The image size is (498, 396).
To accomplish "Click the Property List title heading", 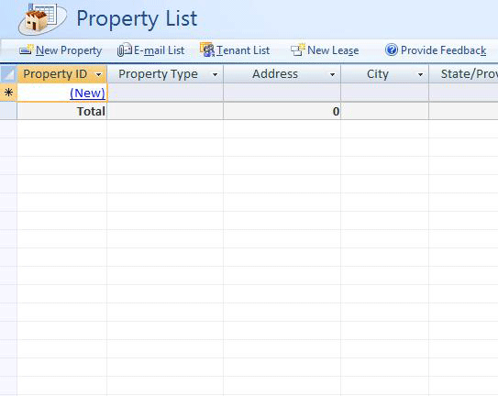I will [x=137, y=19].
